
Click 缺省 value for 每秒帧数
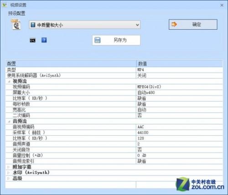pyautogui.click(x=142, y=104)
